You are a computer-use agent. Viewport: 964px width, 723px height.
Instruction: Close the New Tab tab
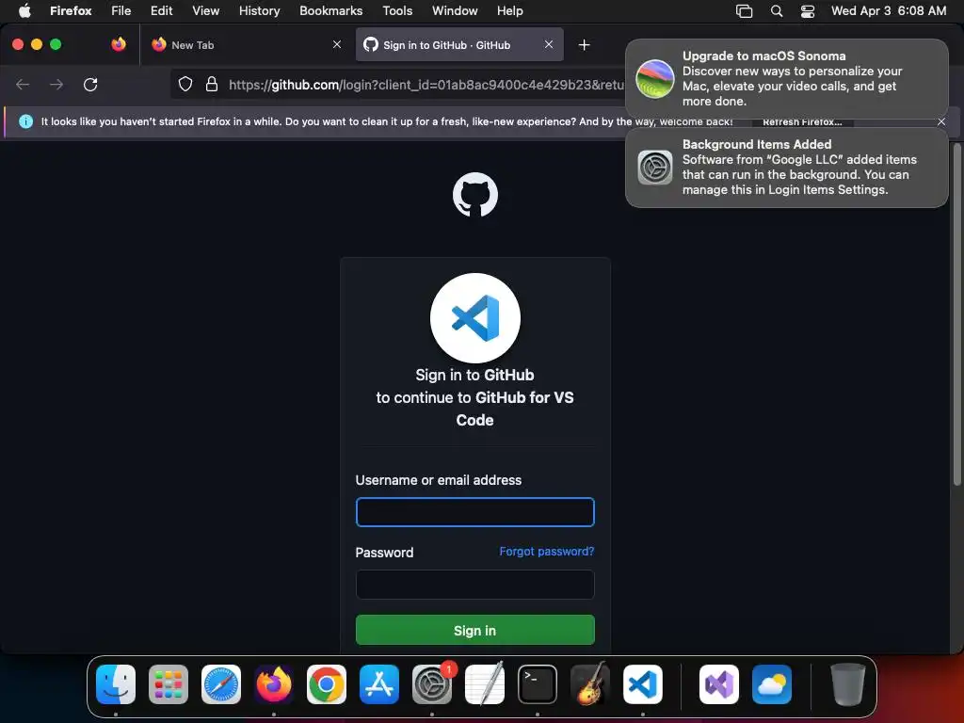tap(337, 44)
